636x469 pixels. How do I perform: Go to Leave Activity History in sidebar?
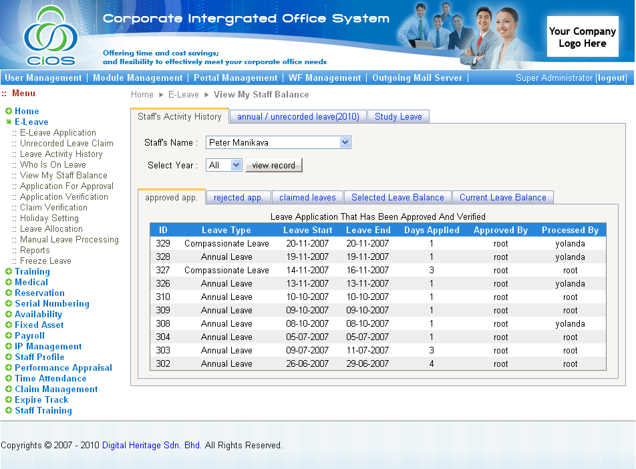click(x=61, y=154)
